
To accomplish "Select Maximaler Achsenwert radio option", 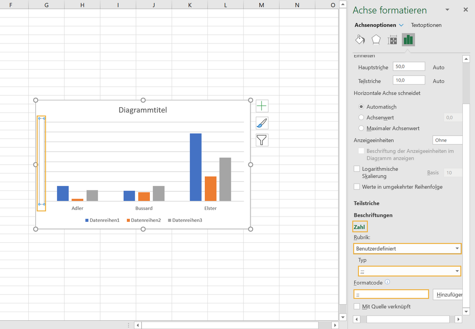I will [361, 129].
